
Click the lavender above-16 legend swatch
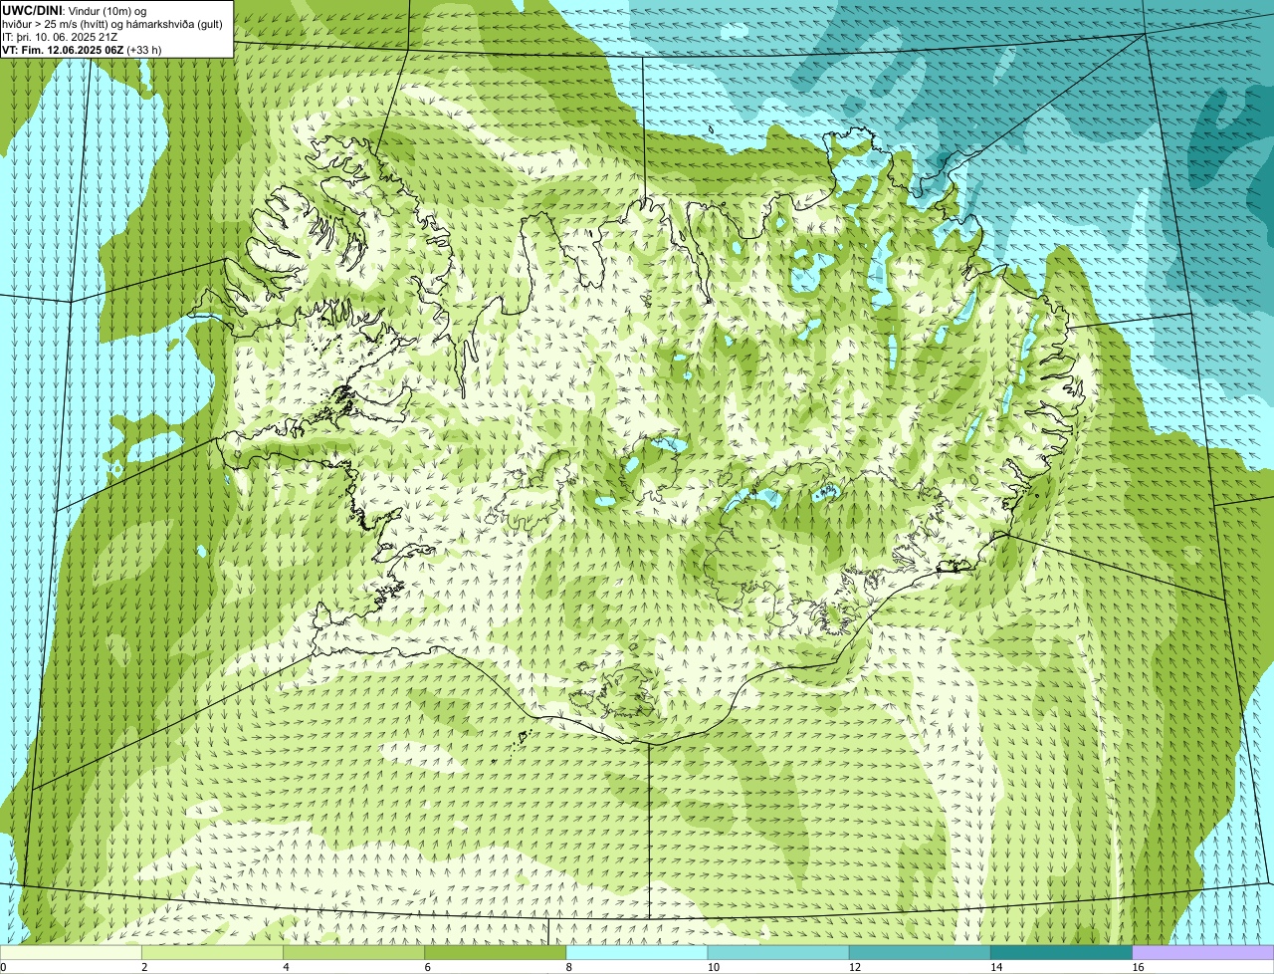[1203, 952]
